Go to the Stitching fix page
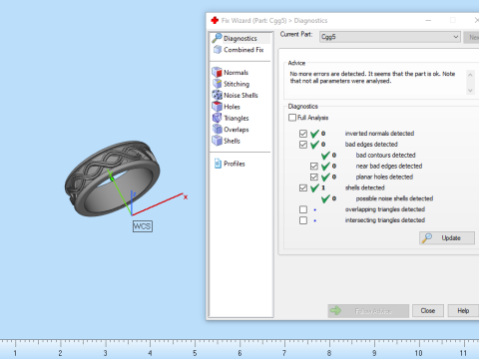Screen dimensions: 479x359 tap(237, 84)
